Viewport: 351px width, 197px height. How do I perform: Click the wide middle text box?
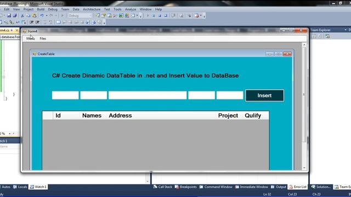pyautogui.click(x=148, y=95)
